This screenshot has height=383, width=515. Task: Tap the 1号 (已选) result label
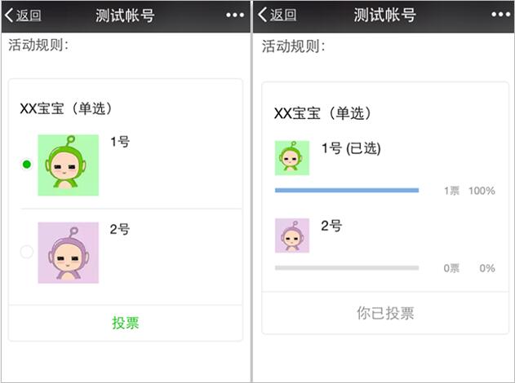[351, 148]
